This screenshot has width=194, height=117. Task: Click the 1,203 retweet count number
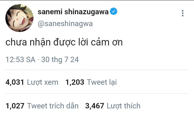point(75,82)
